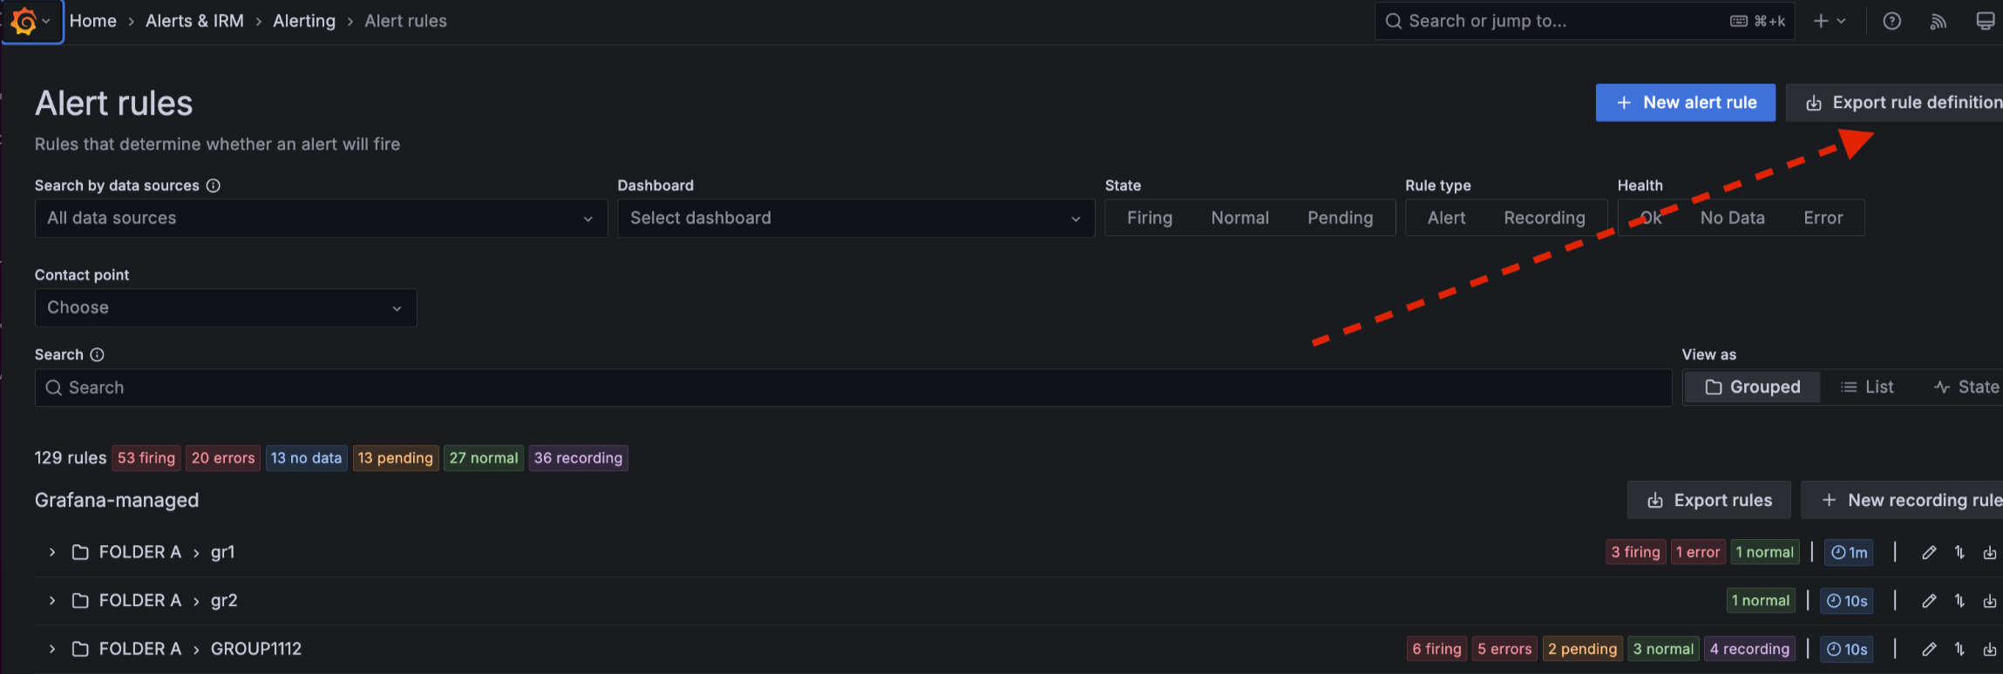This screenshot has width=2003, height=674.
Task: Open the help question mark icon
Action: tap(1891, 22)
